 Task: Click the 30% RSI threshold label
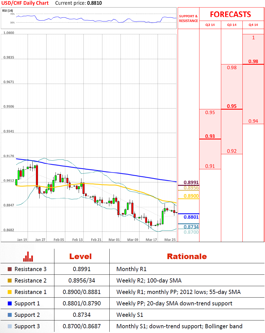coord(12,23)
